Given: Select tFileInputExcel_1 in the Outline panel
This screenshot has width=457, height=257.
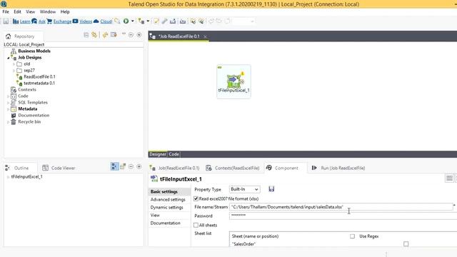Looking at the screenshot, I should pyautogui.click(x=26, y=176).
